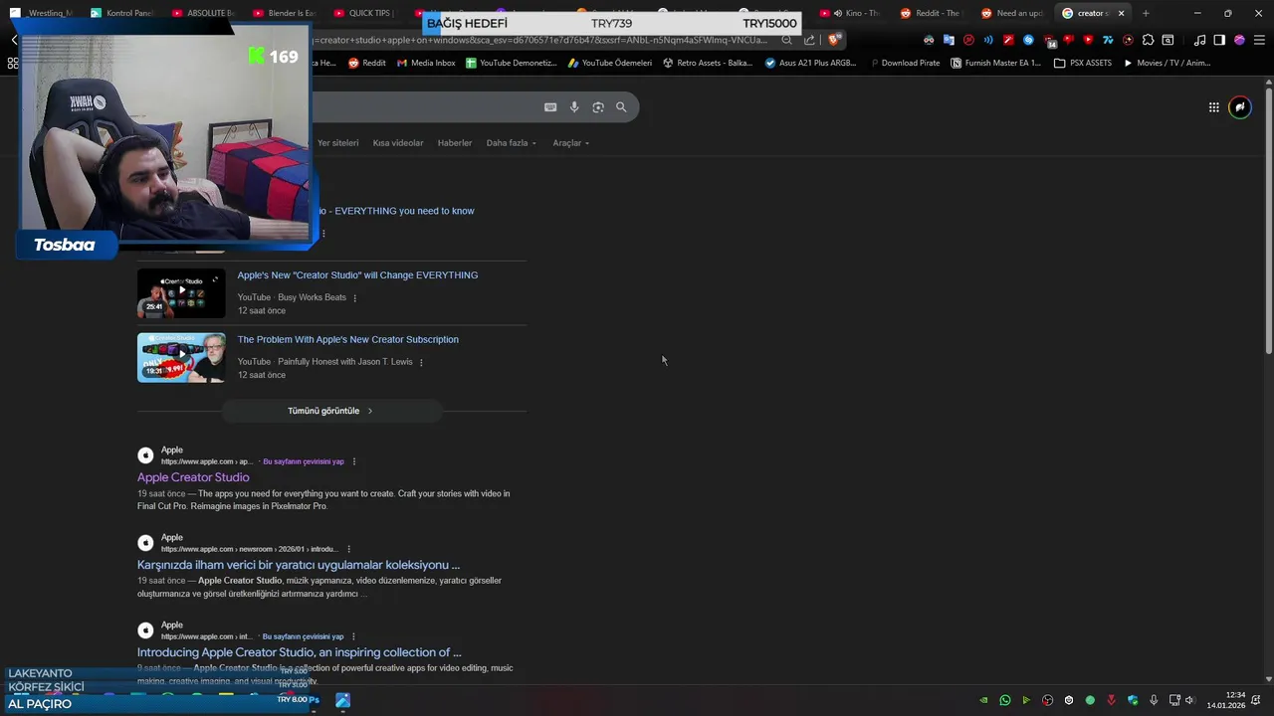Open the 'YouTube Demonetiz...' bookmark
Viewport: 1274px width, 716px height.
pos(512,63)
